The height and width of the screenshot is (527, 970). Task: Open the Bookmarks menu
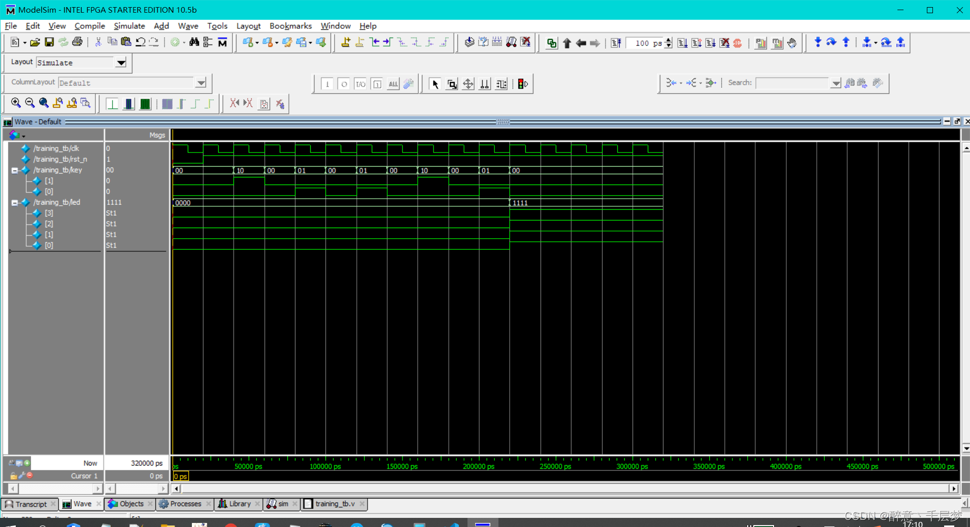(x=290, y=26)
